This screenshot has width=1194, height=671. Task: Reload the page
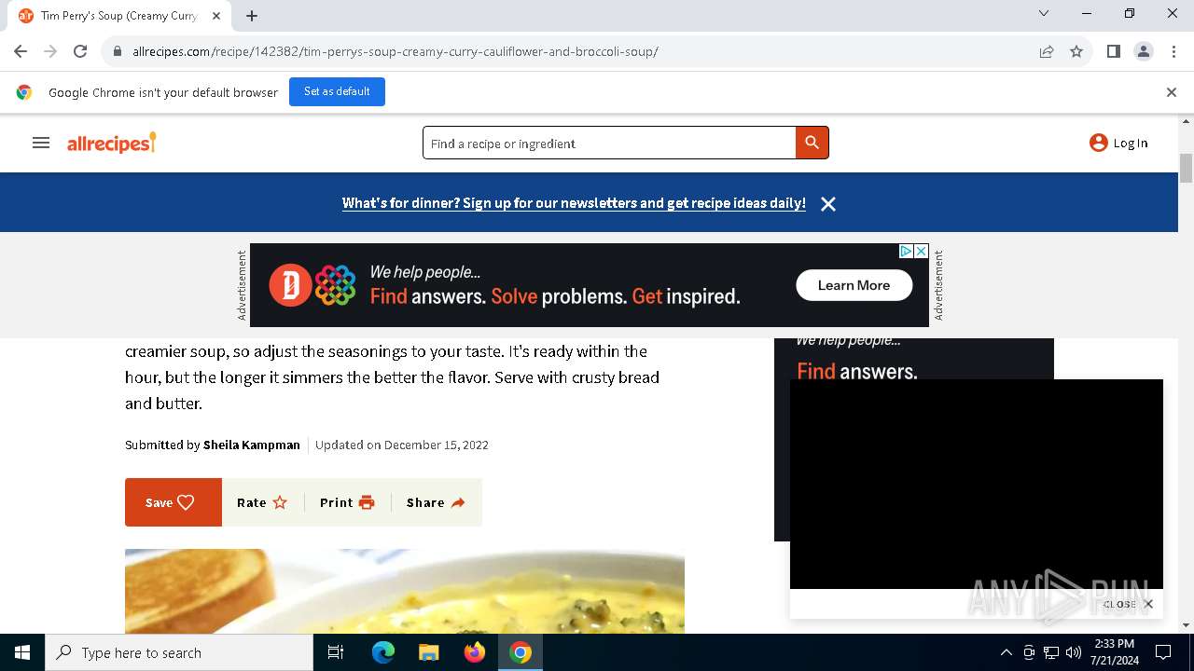(x=80, y=51)
